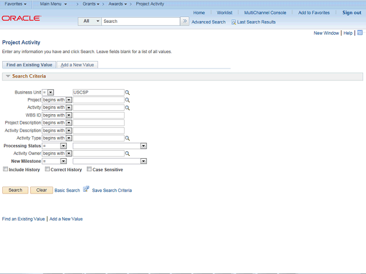Click the Last Search Results link
Screen dimensions: 366x274
(x=256, y=22)
